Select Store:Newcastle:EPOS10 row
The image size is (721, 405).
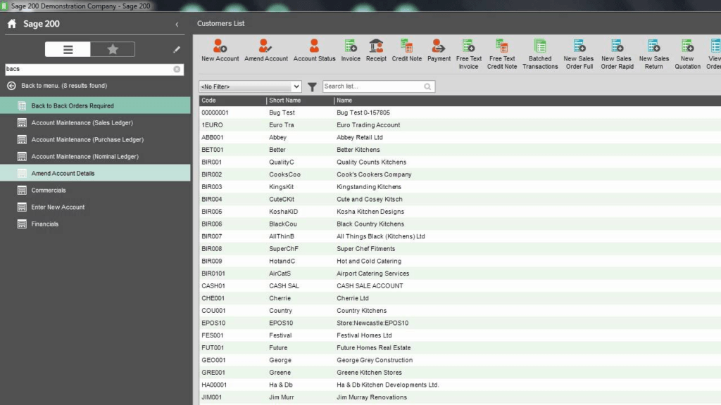tap(460, 323)
